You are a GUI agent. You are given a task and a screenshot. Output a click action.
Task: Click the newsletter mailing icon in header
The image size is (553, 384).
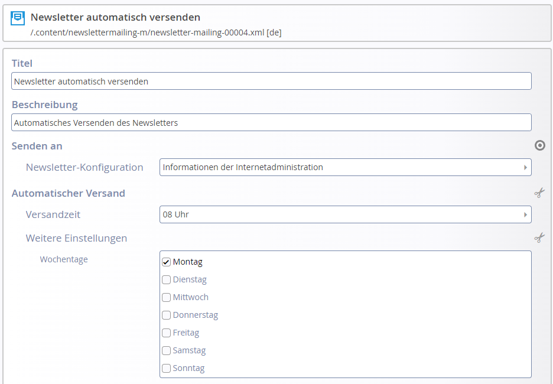point(18,18)
